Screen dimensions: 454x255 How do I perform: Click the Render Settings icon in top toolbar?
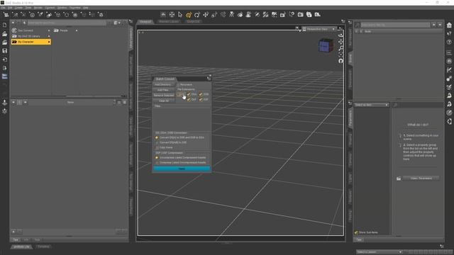click(x=317, y=14)
